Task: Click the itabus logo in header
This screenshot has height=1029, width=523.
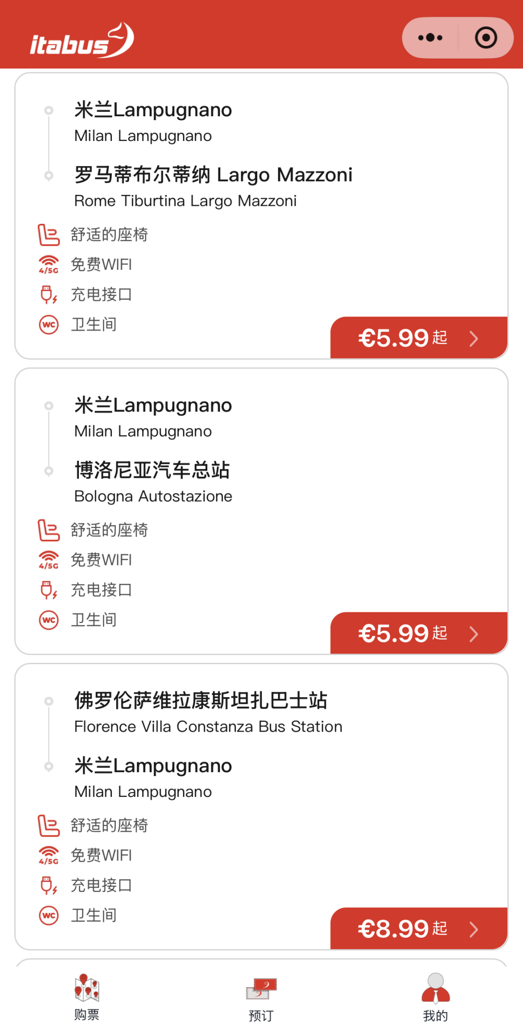Action: pyautogui.click(x=81, y=41)
